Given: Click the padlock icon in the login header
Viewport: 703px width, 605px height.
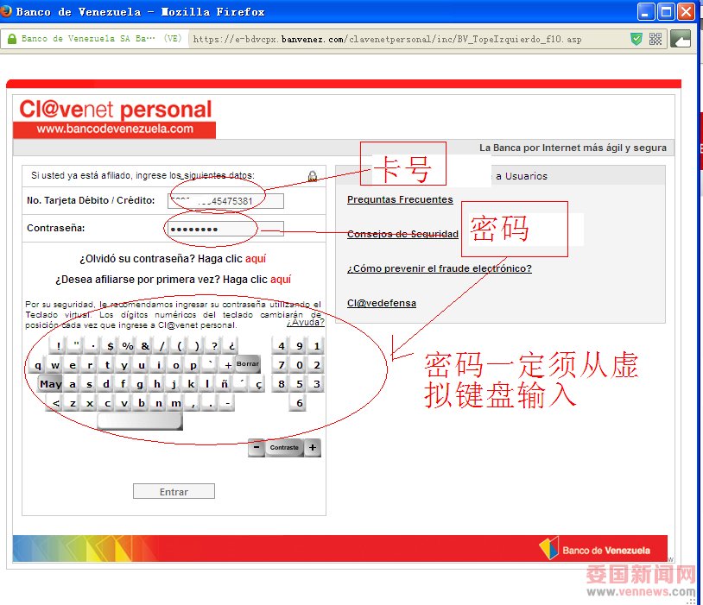Looking at the screenshot, I should click(313, 176).
